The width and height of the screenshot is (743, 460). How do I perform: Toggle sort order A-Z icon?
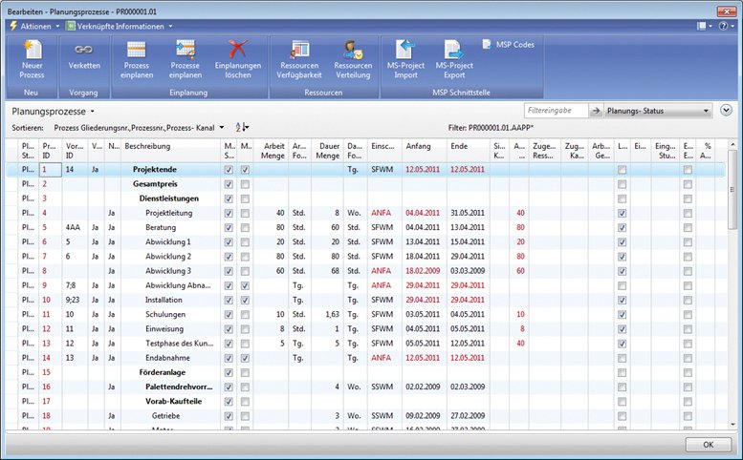(x=242, y=128)
